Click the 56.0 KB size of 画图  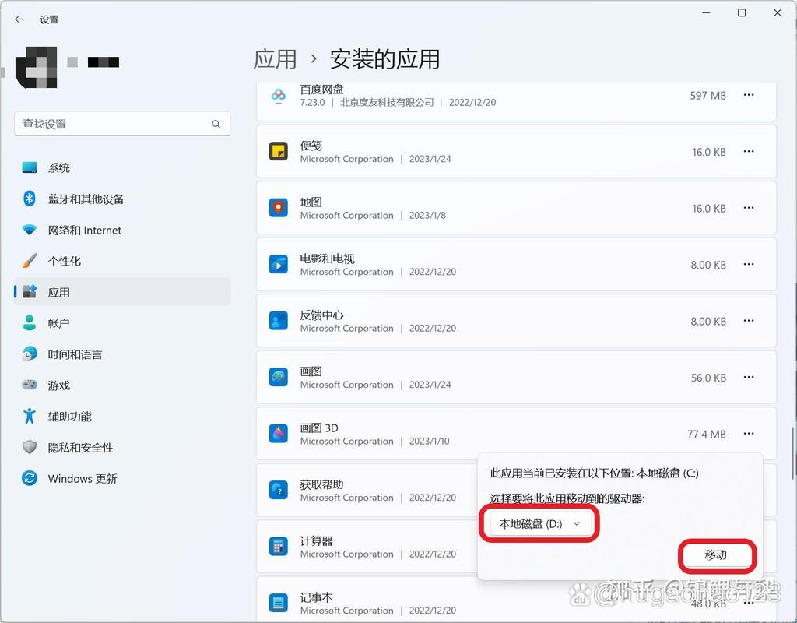click(x=708, y=378)
